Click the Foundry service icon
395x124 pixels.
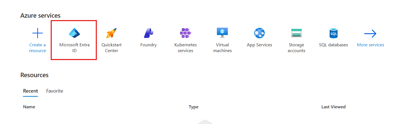coord(148,33)
